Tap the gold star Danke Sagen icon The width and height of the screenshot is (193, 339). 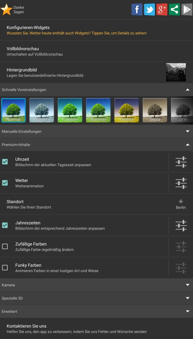pyautogui.click(x=6, y=10)
